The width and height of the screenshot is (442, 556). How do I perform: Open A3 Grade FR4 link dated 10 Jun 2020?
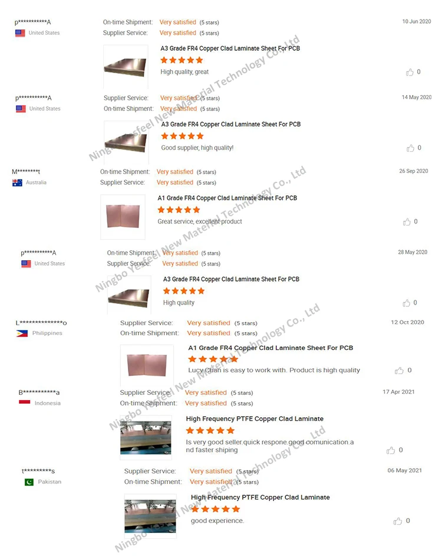click(230, 48)
